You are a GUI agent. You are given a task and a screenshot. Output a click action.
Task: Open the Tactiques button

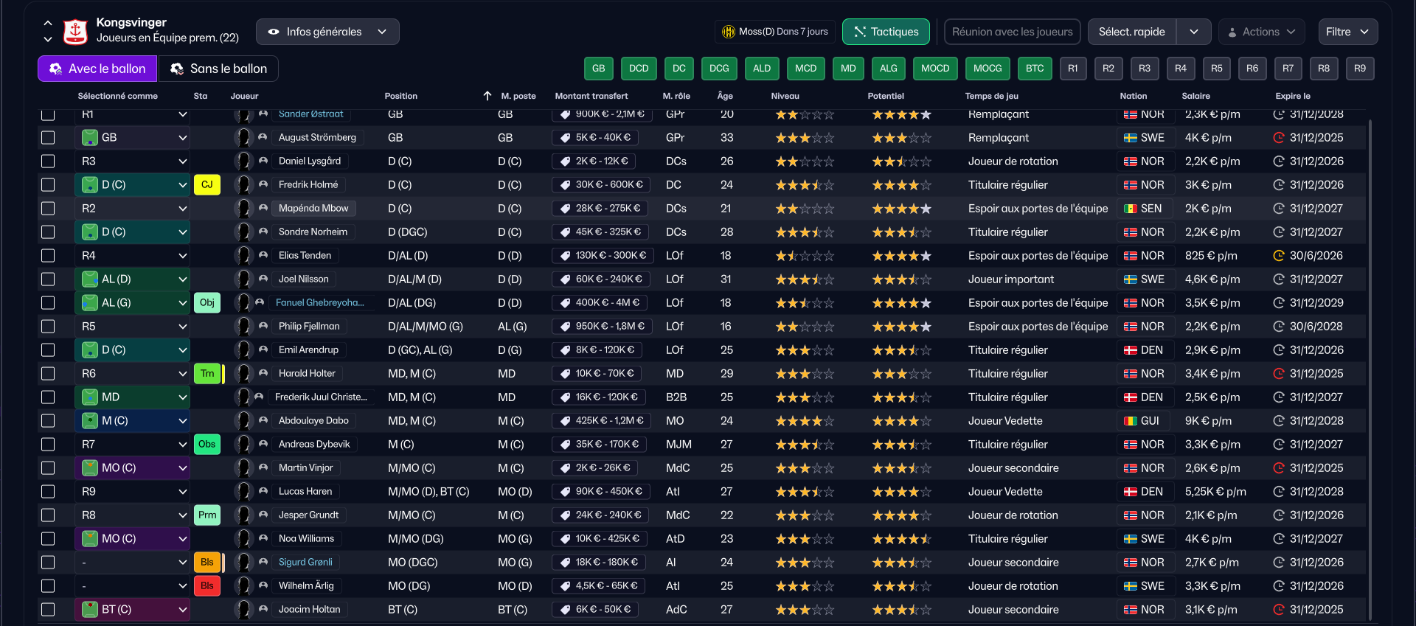(886, 32)
